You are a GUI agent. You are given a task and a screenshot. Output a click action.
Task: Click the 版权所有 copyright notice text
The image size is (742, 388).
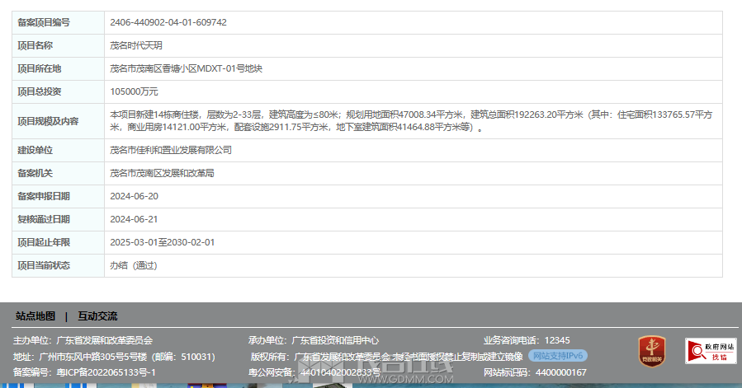point(386,357)
